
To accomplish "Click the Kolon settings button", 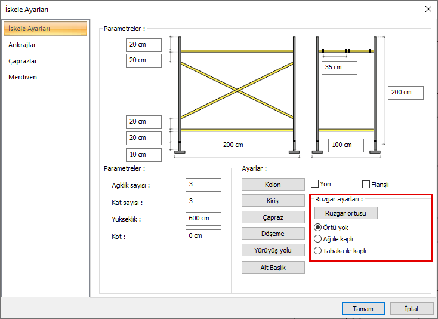I will [x=273, y=185].
